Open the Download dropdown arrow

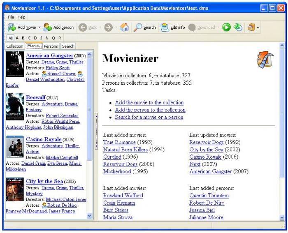218,28
